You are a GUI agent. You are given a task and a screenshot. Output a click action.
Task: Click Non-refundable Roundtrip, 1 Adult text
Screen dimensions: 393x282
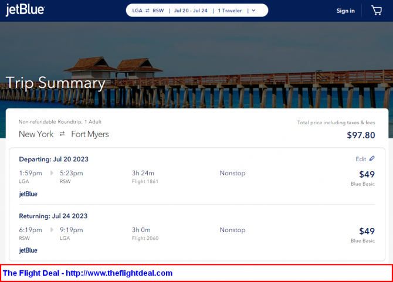click(x=60, y=122)
